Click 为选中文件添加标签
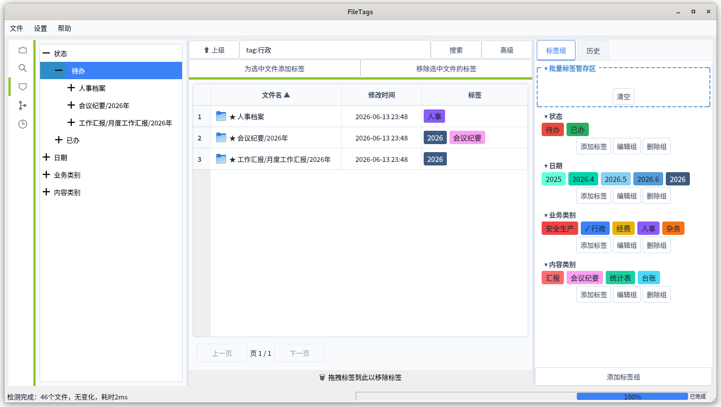721x407 pixels. click(275, 69)
